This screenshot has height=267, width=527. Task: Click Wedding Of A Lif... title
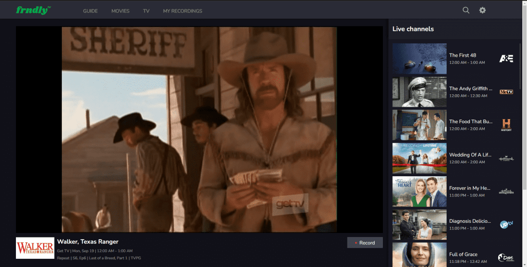[470, 155]
